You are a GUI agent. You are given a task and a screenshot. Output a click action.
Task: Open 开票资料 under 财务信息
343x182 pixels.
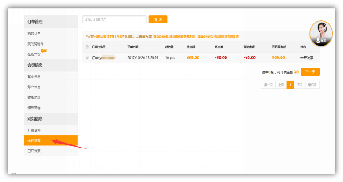click(34, 130)
